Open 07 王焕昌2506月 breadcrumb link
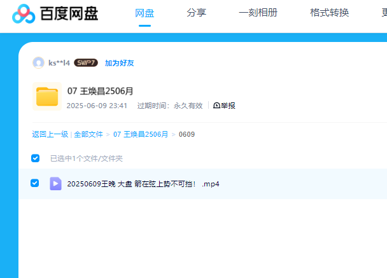Viewport: 387px width, 278px height. tap(141, 134)
